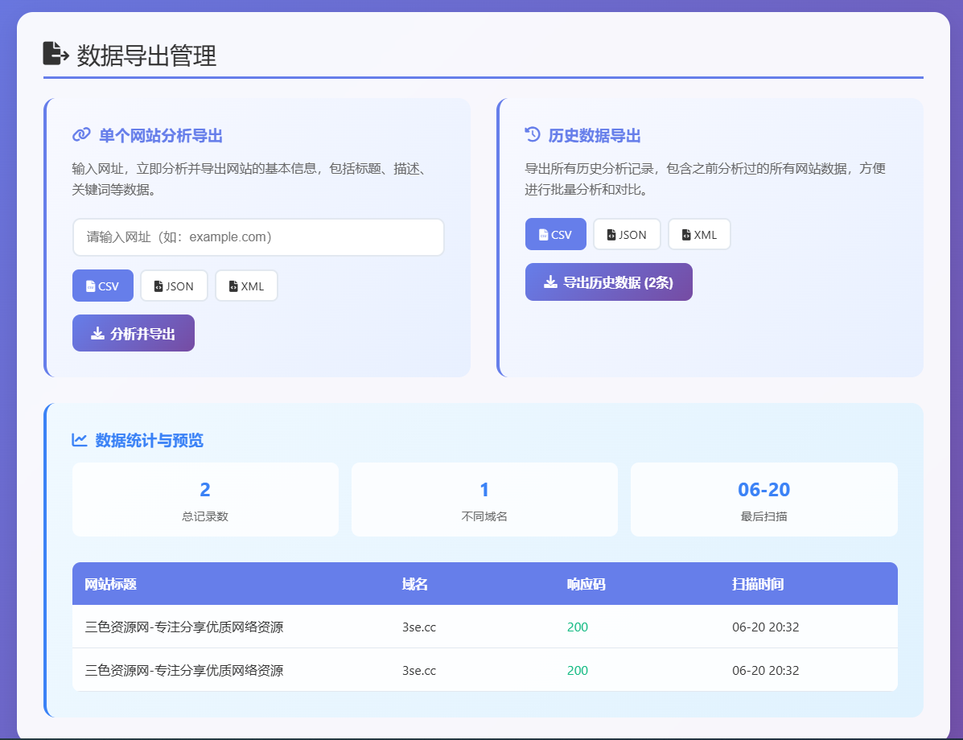Select CSV format for history data export
This screenshot has height=740, width=963.
(555, 234)
